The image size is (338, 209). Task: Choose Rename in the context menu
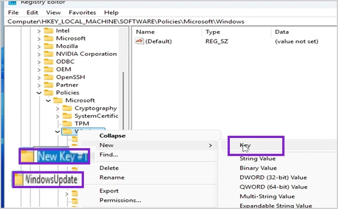pyautogui.click(x=112, y=177)
